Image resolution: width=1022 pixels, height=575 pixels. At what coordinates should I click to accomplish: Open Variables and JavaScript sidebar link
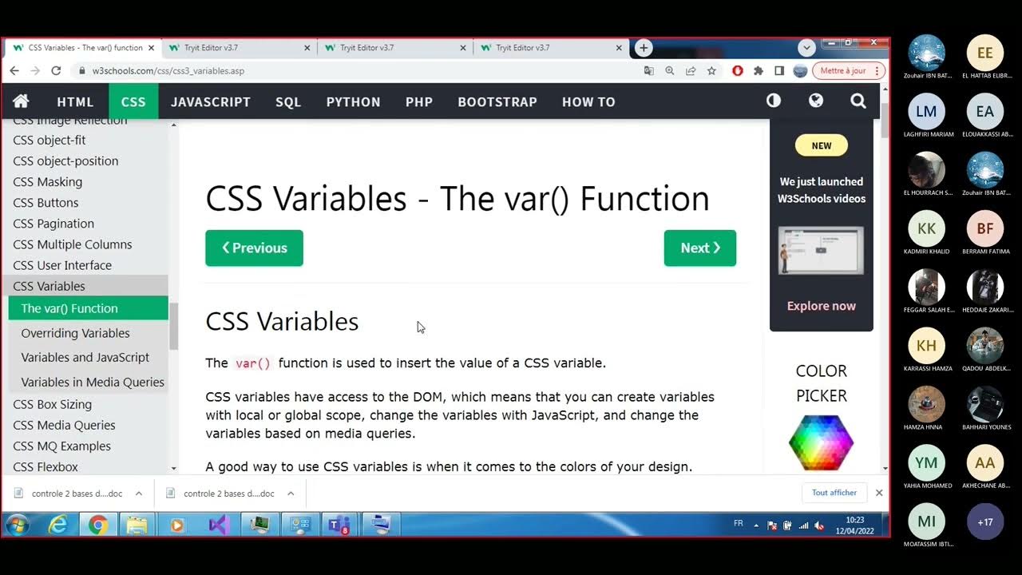coord(85,357)
